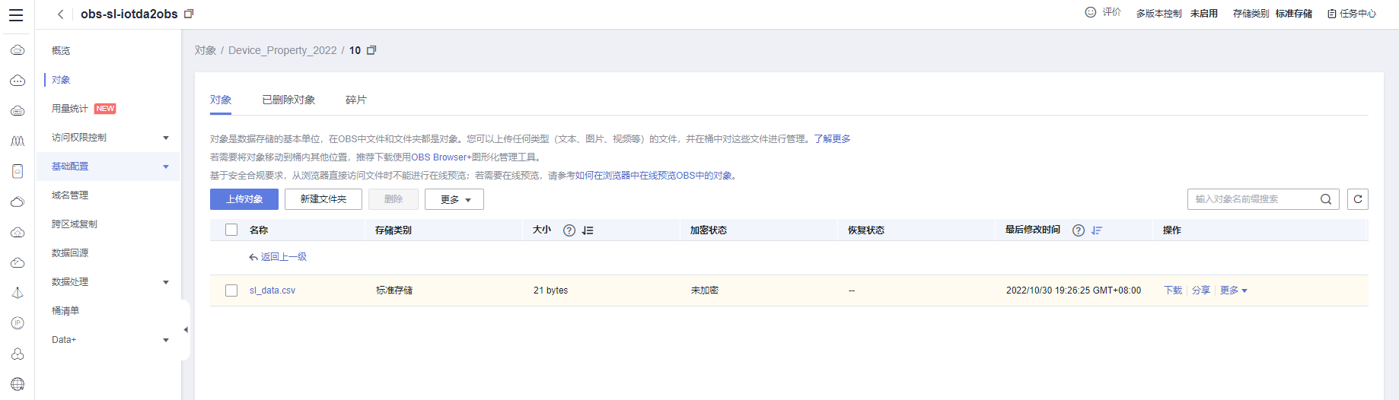Go to 对象 in the breadcrumb

(206, 50)
